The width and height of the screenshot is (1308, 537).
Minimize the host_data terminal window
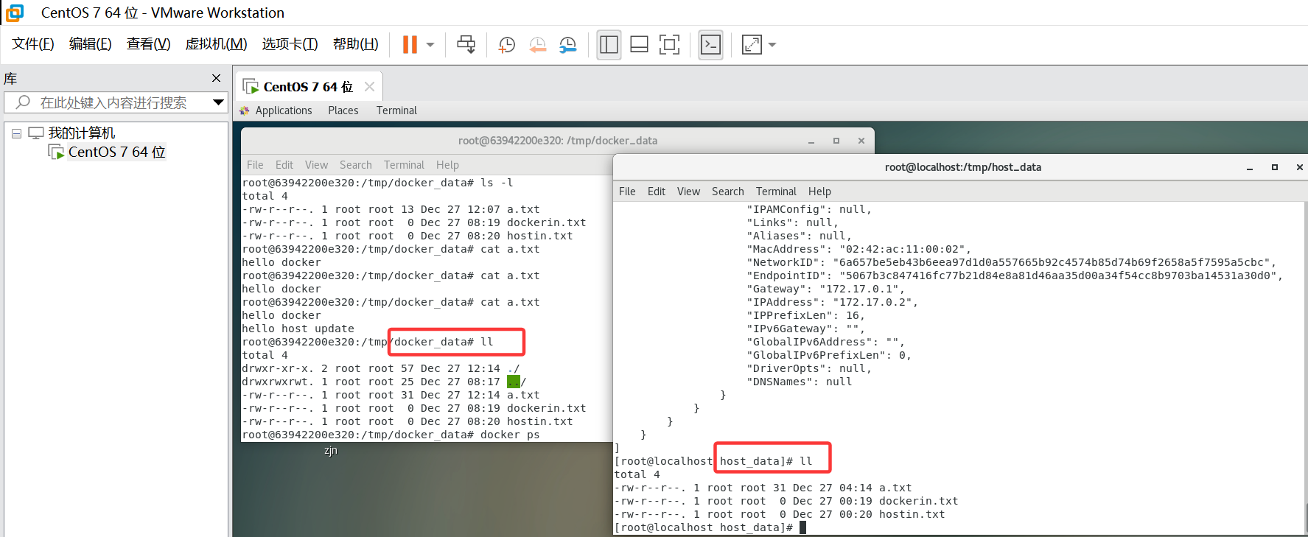click(1250, 167)
